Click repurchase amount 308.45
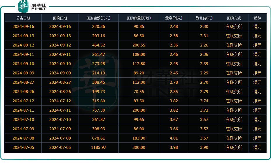 (x=99, y=82)
